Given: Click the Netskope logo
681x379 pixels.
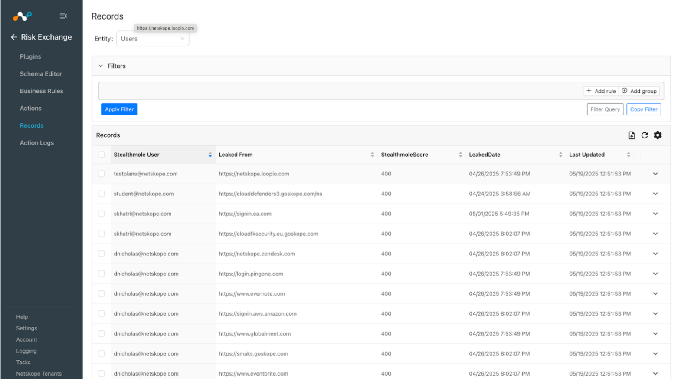Looking at the screenshot, I should pyautogui.click(x=22, y=16).
